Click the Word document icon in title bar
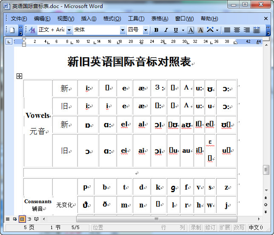Viewport: 274px width, 235px height. [x=7, y=6]
